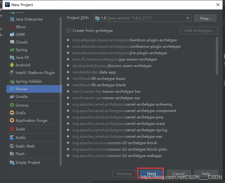Close the New Project dialog
Image resolution: width=225 pixels, height=183 pixels.
[218, 5]
